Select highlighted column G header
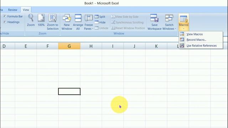Viewport: 228px width, 128px height. [x=69, y=46]
